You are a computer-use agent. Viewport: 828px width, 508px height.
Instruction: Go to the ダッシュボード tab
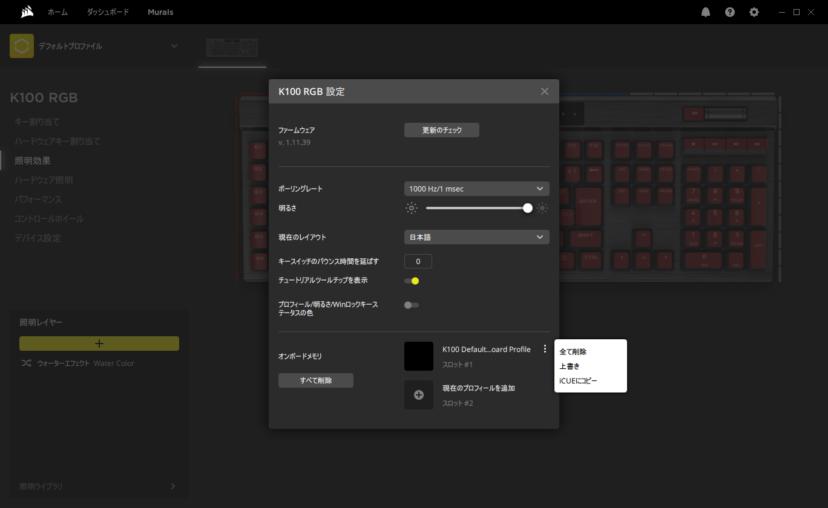click(x=108, y=12)
